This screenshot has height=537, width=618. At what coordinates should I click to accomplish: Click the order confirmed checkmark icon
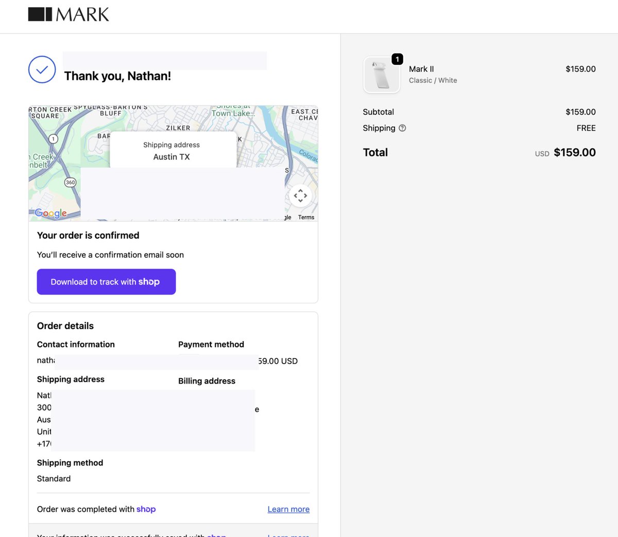click(42, 69)
